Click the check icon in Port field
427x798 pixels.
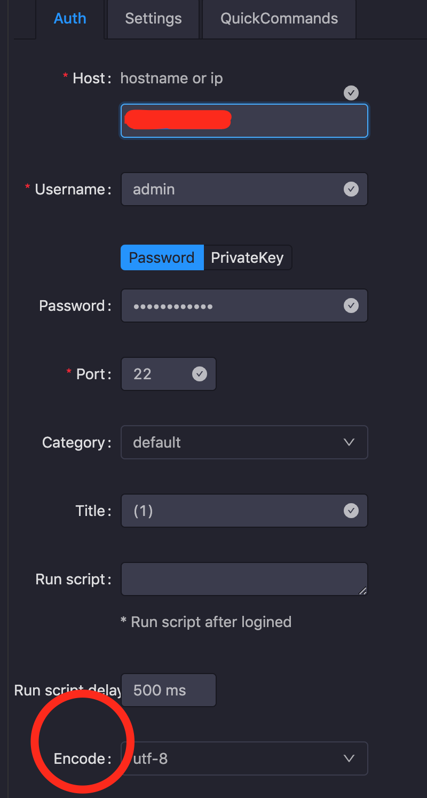pyautogui.click(x=199, y=374)
